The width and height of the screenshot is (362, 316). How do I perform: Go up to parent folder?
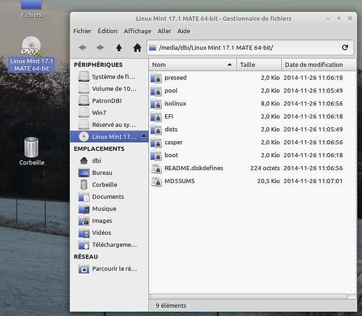click(x=119, y=48)
